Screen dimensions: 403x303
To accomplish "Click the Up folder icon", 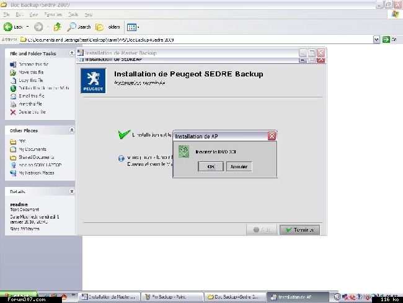I will coord(57,27).
